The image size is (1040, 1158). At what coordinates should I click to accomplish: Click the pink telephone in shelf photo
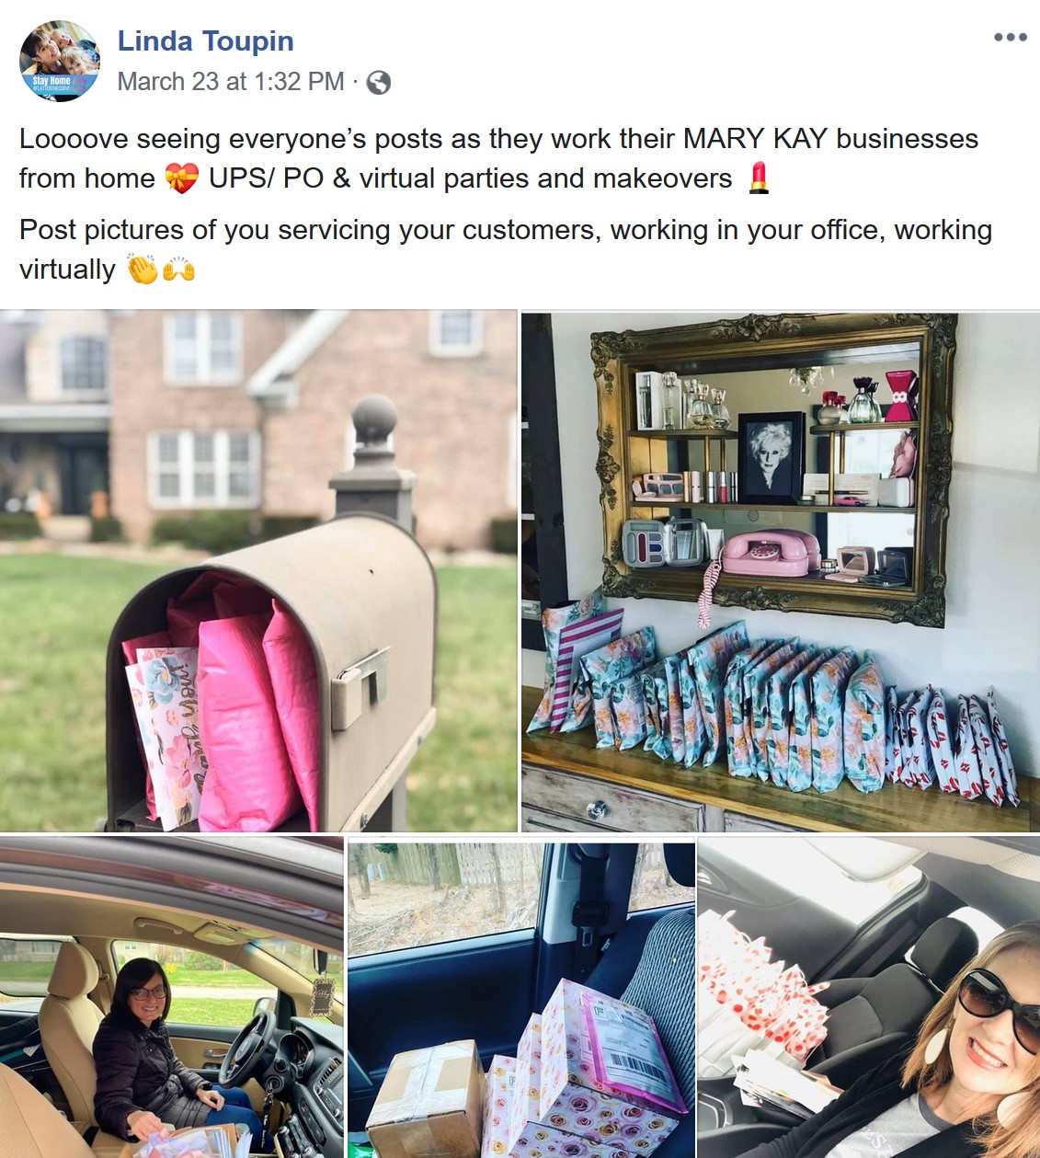771,550
